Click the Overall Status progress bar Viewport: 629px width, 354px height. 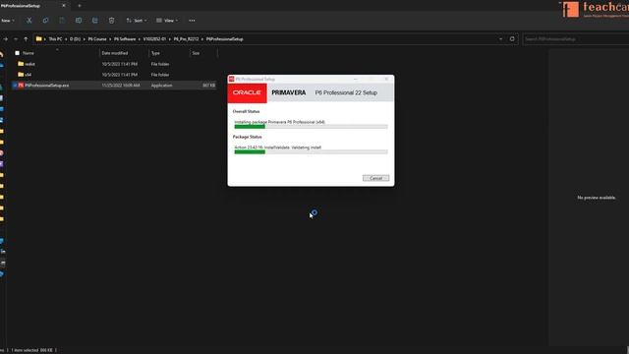point(311,127)
